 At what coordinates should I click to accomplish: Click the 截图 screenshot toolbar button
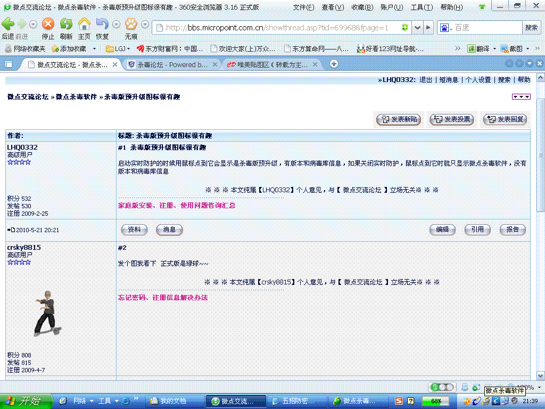[511, 48]
